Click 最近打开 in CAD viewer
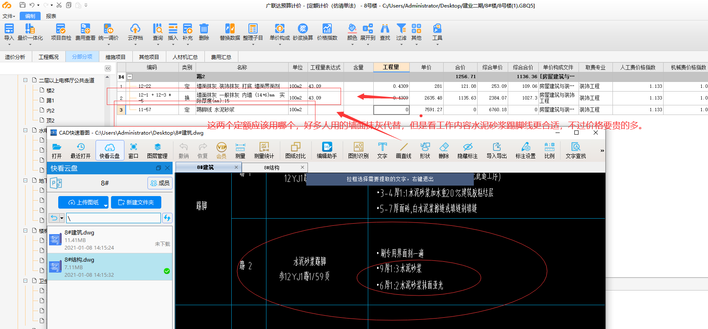 [x=80, y=151]
